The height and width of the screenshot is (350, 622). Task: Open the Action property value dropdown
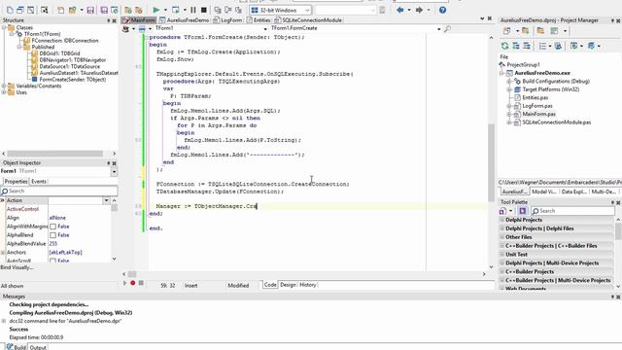[106, 200]
